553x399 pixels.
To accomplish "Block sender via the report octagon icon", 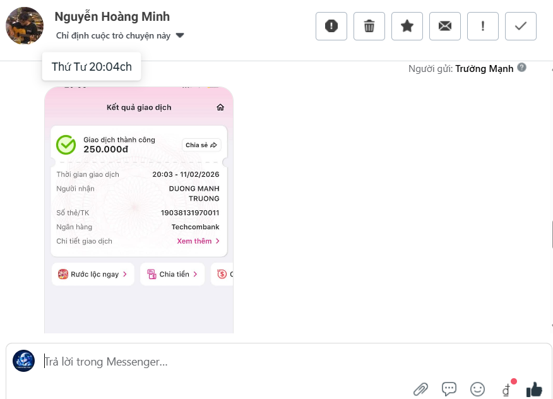I will (x=331, y=26).
